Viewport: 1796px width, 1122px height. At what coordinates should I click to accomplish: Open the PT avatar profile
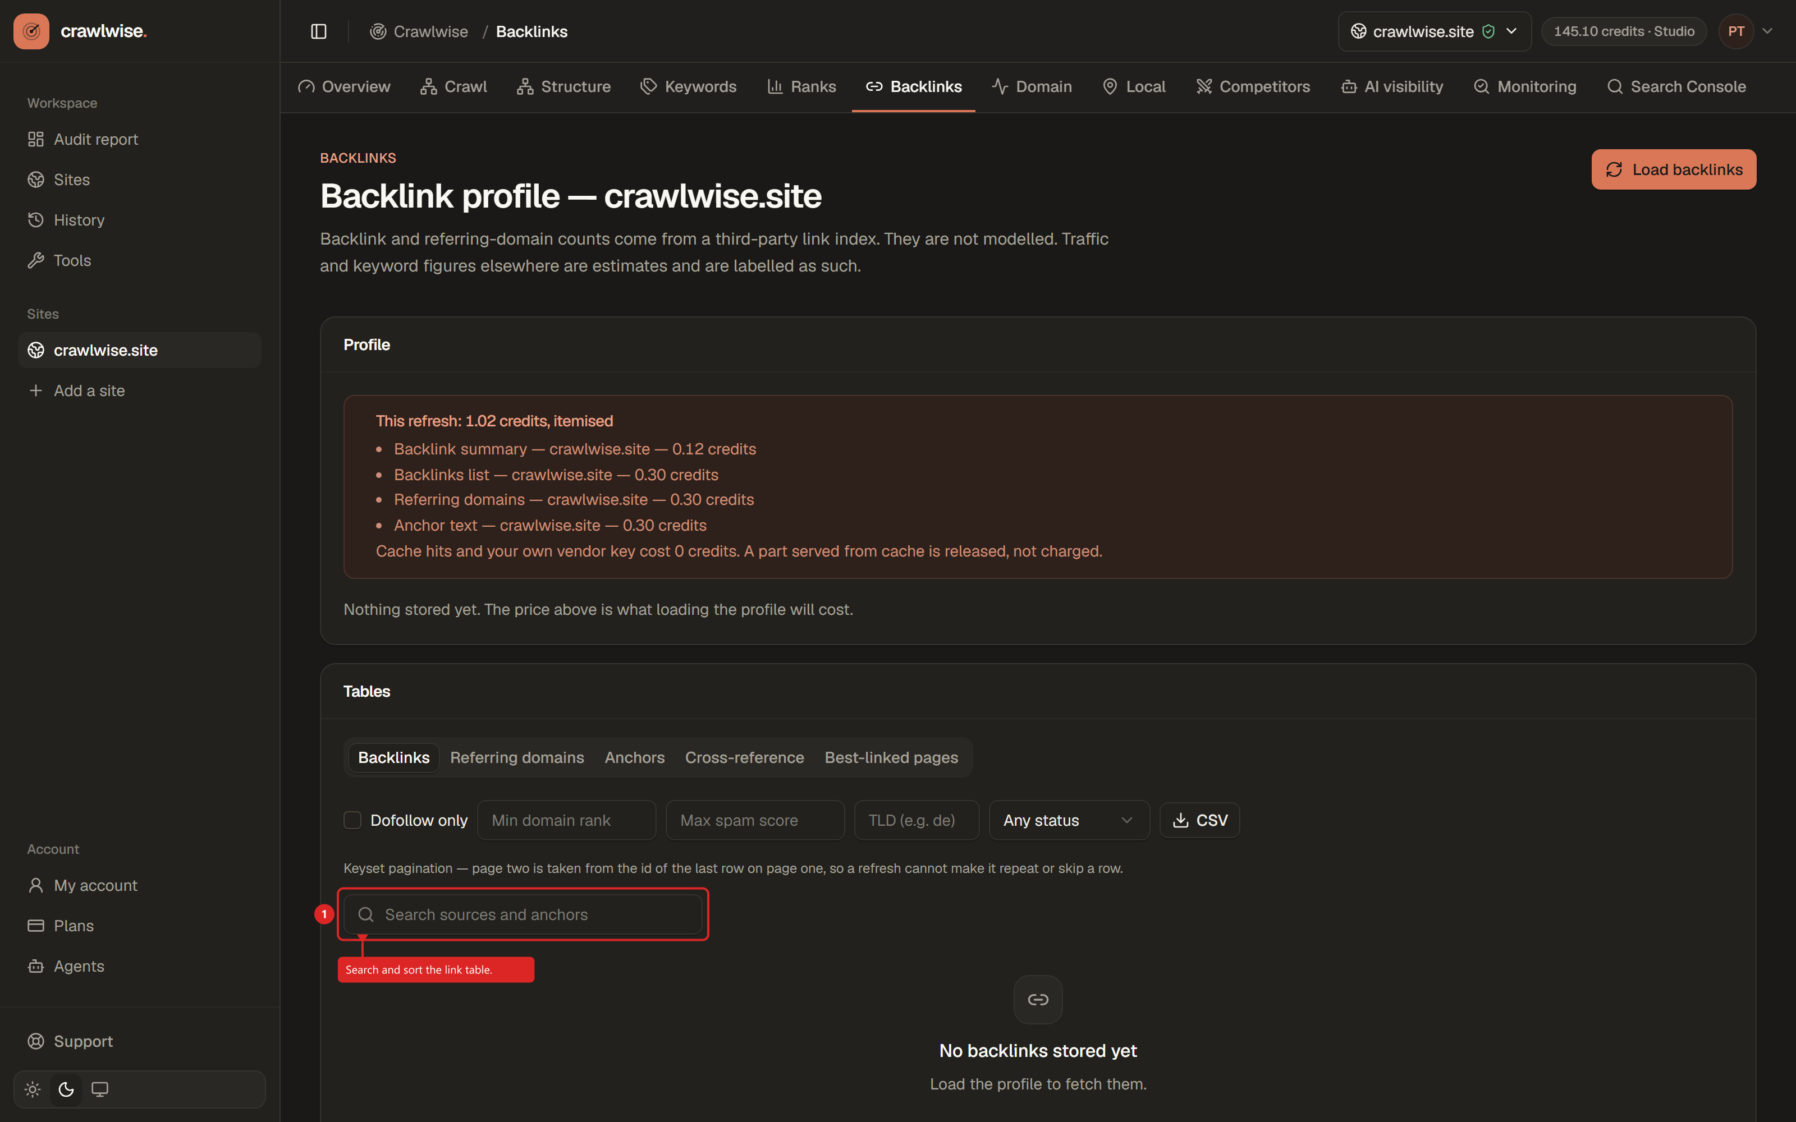pos(1736,31)
